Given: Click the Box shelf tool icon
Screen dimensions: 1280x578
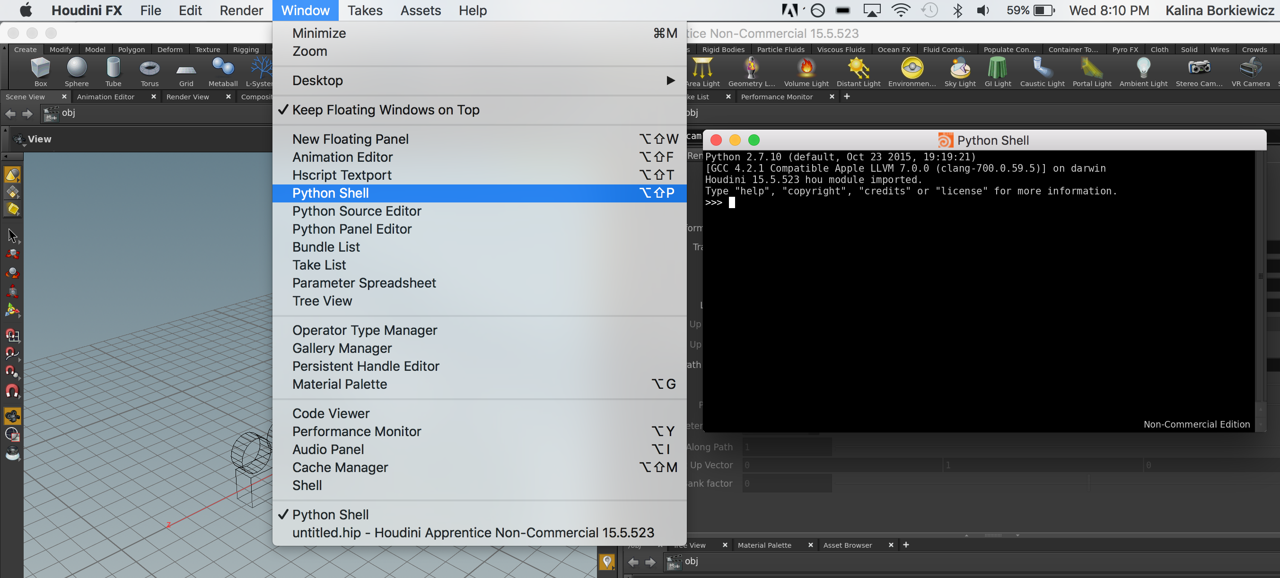Looking at the screenshot, I should point(40,68).
